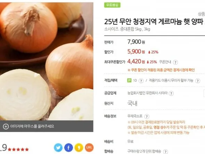This screenshot has height=154, width=205.
Task: Open help icon next to 우체국소포
Action: coord(147,116)
